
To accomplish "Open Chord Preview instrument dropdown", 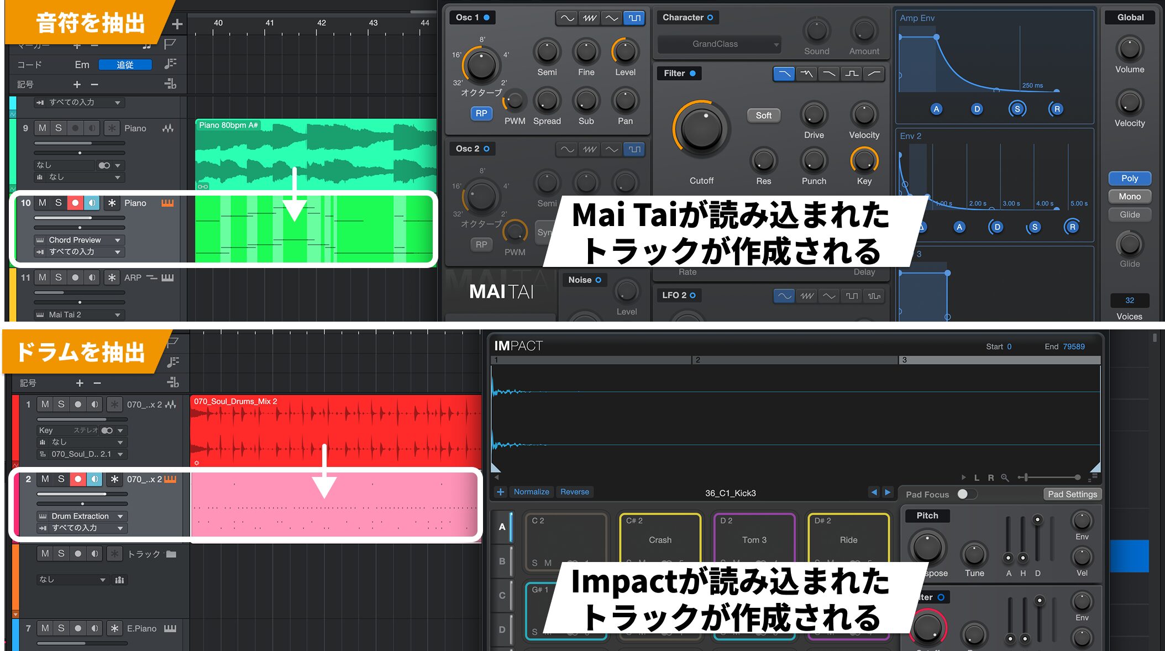I will pos(79,240).
